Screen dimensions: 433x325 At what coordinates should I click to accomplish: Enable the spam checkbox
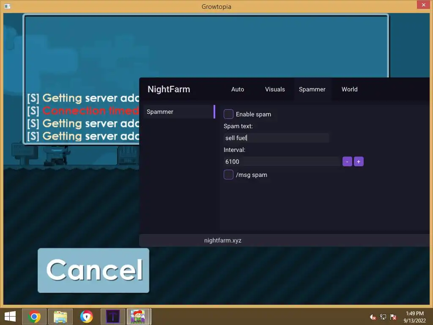click(228, 114)
